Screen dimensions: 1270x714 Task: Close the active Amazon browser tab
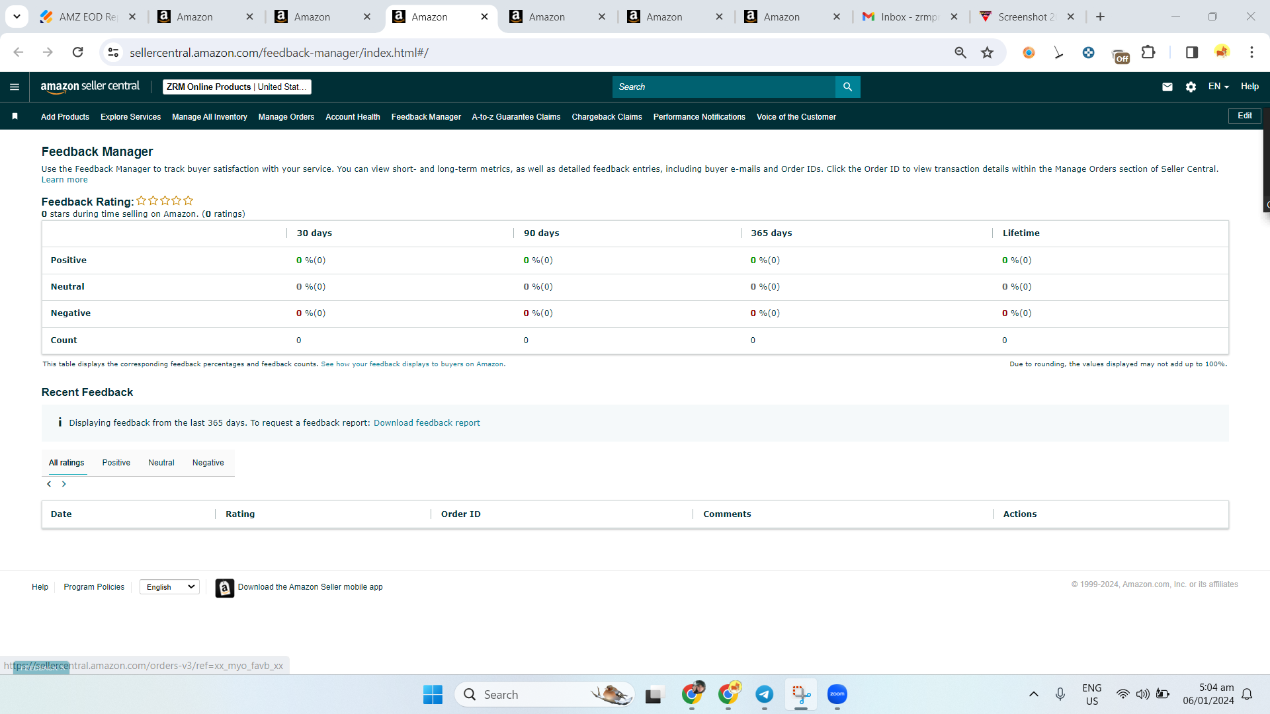(484, 17)
